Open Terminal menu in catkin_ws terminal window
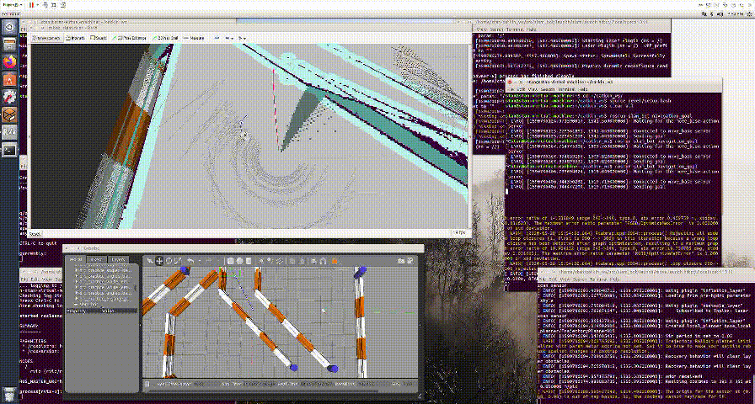Image resolution: width=755 pixels, height=404 pixels. 566,89
